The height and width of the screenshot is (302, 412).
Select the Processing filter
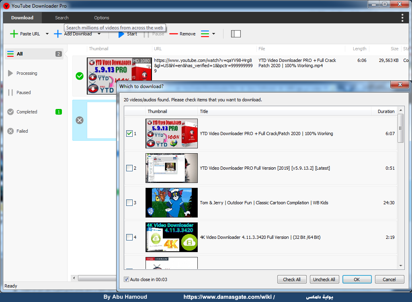[34, 73]
